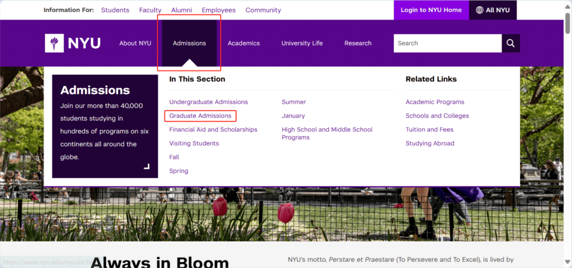Open the Research menu
This screenshot has width=572, height=268.
pyautogui.click(x=358, y=43)
